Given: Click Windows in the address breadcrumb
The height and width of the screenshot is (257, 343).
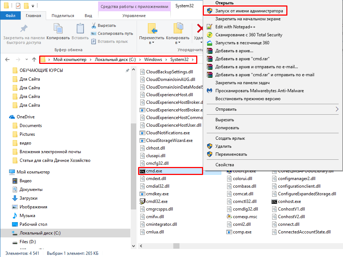Looking at the screenshot, I should coord(153,60).
